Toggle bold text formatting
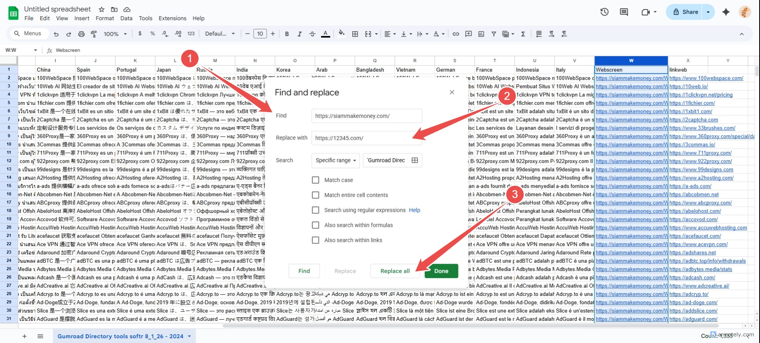Viewport: 760px width, 343px height. coord(287,34)
